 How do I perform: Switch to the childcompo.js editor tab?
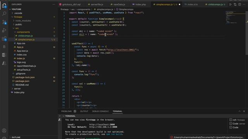pos(215,5)
